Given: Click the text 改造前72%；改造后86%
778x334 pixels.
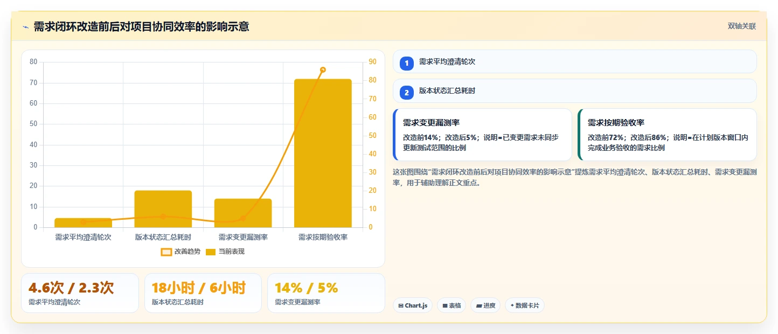Looking at the screenshot, I should click(x=627, y=137).
